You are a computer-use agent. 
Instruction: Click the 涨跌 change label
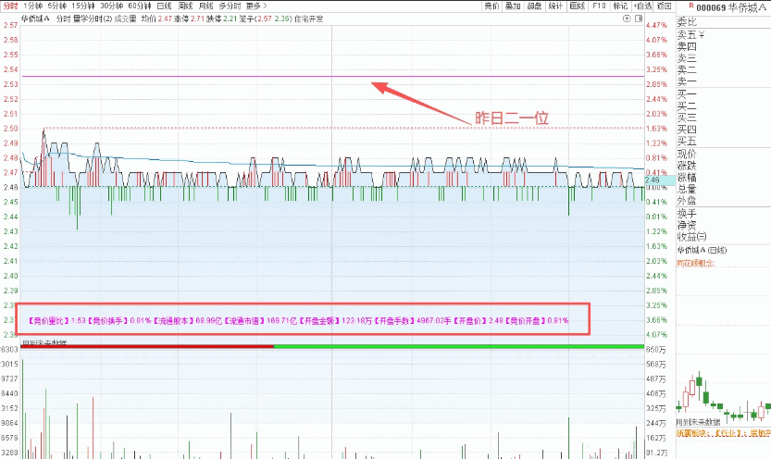(x=687, y=166)
